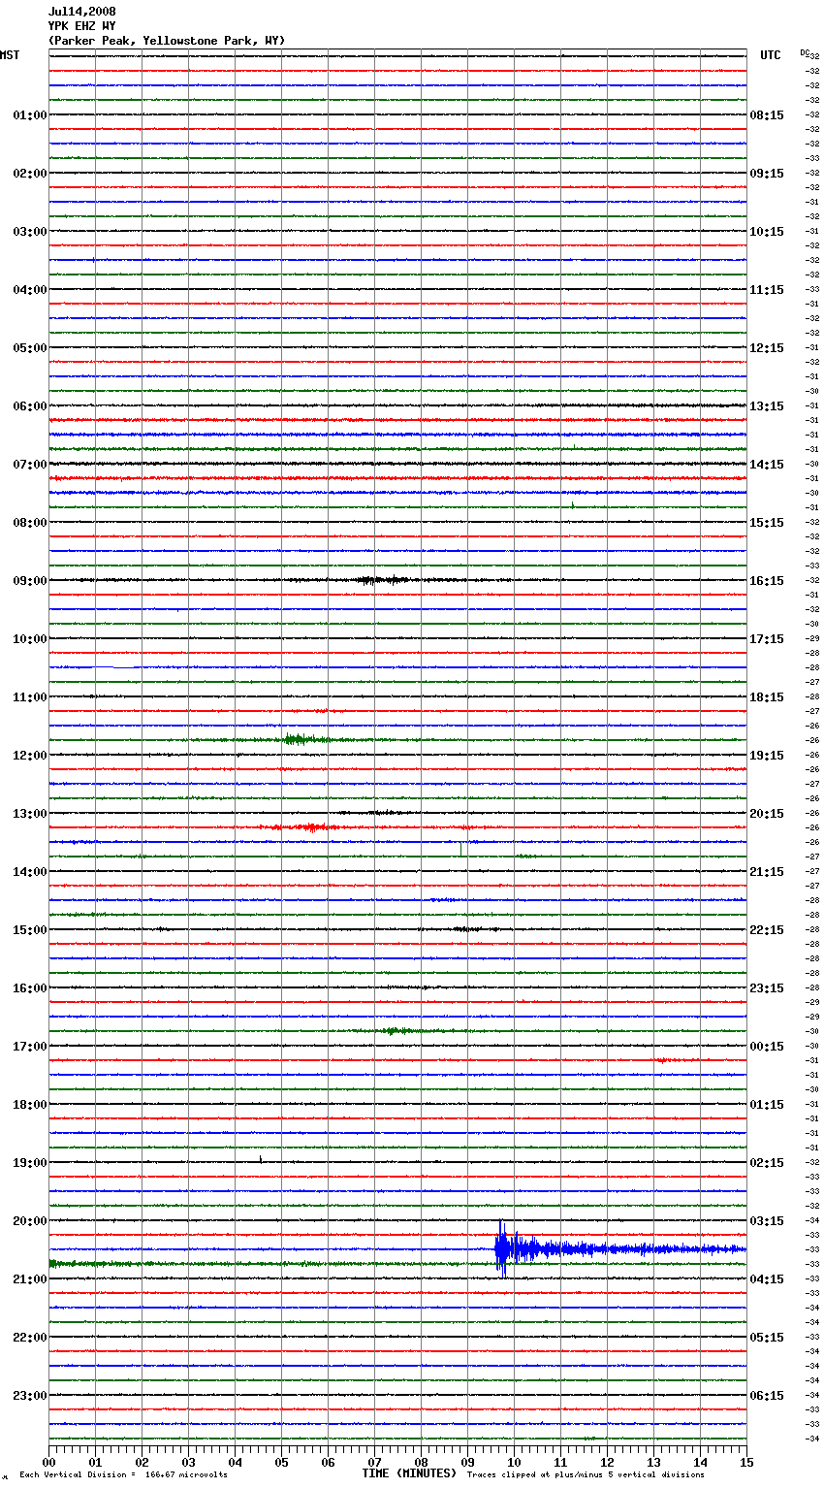
Task: Pick the 22:00 MST time label
Action: click(30, 1338)
